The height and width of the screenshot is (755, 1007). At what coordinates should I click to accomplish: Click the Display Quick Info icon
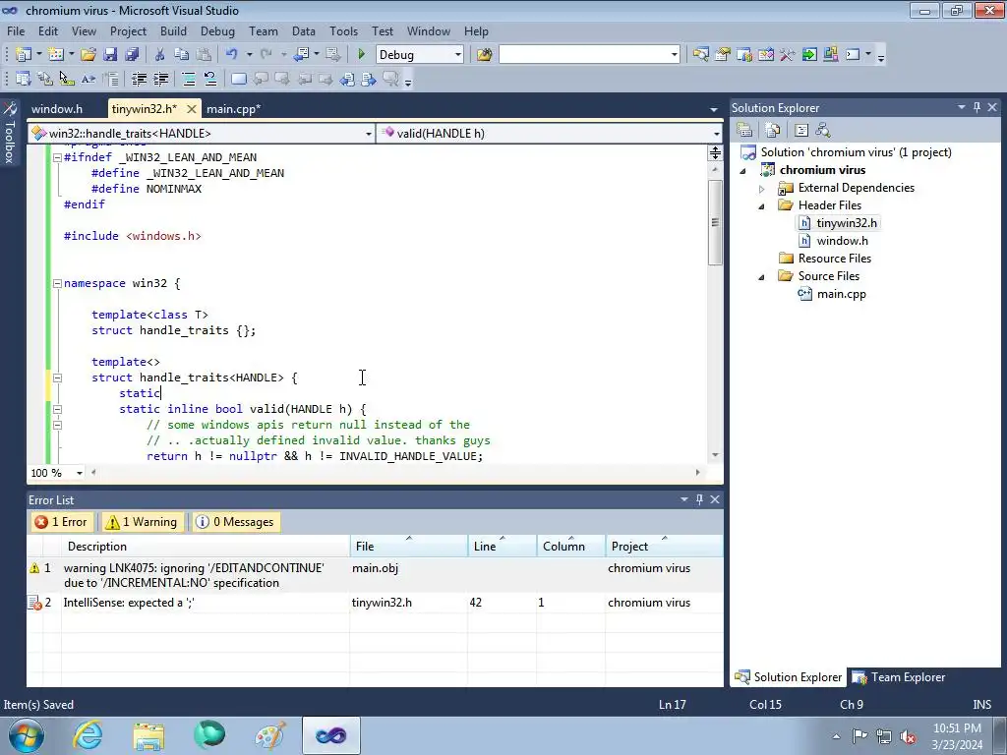click(x=67, y=79)
